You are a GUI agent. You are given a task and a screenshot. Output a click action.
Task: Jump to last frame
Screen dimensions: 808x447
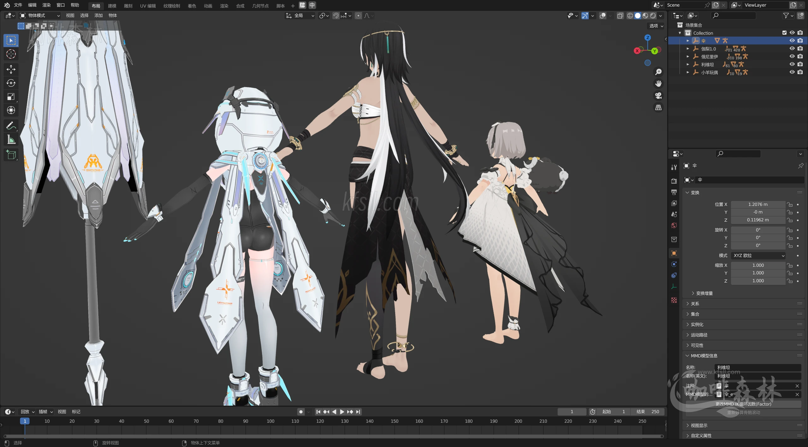(358, 411)
